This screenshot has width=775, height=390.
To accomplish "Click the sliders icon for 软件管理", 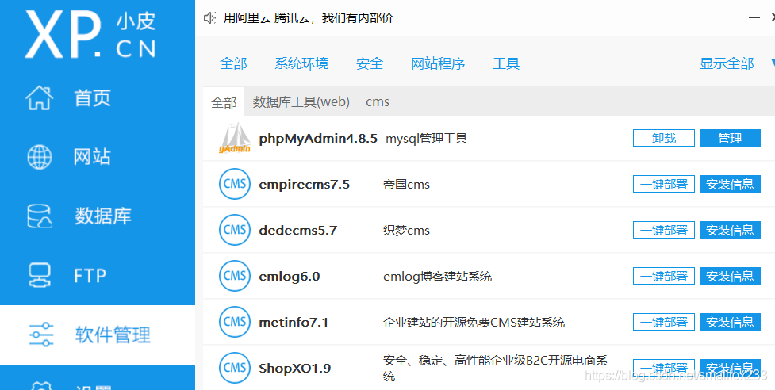I will pos(41,335).
